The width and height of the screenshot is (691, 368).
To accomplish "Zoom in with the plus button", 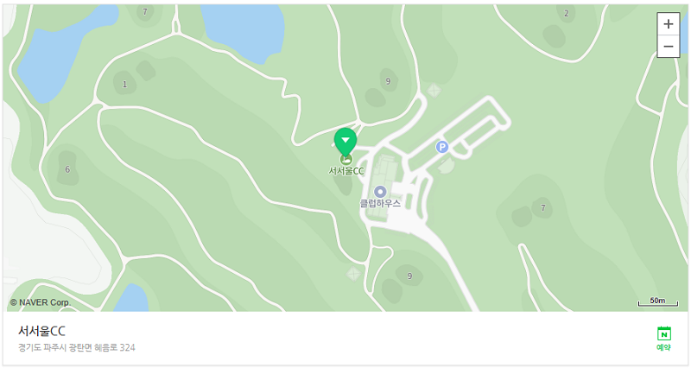I will [668, 24].
